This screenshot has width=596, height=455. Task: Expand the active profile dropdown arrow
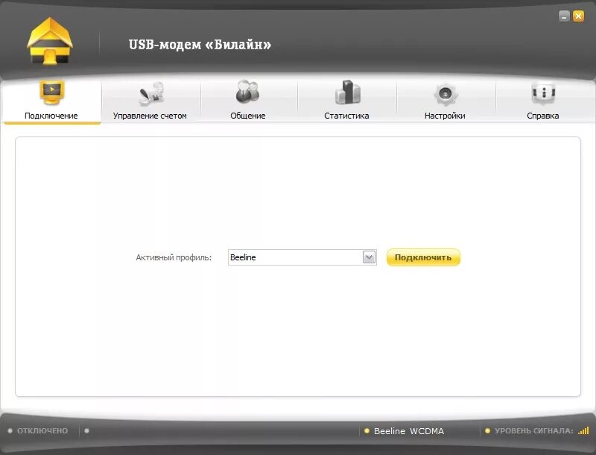click(x=369, y=257)
